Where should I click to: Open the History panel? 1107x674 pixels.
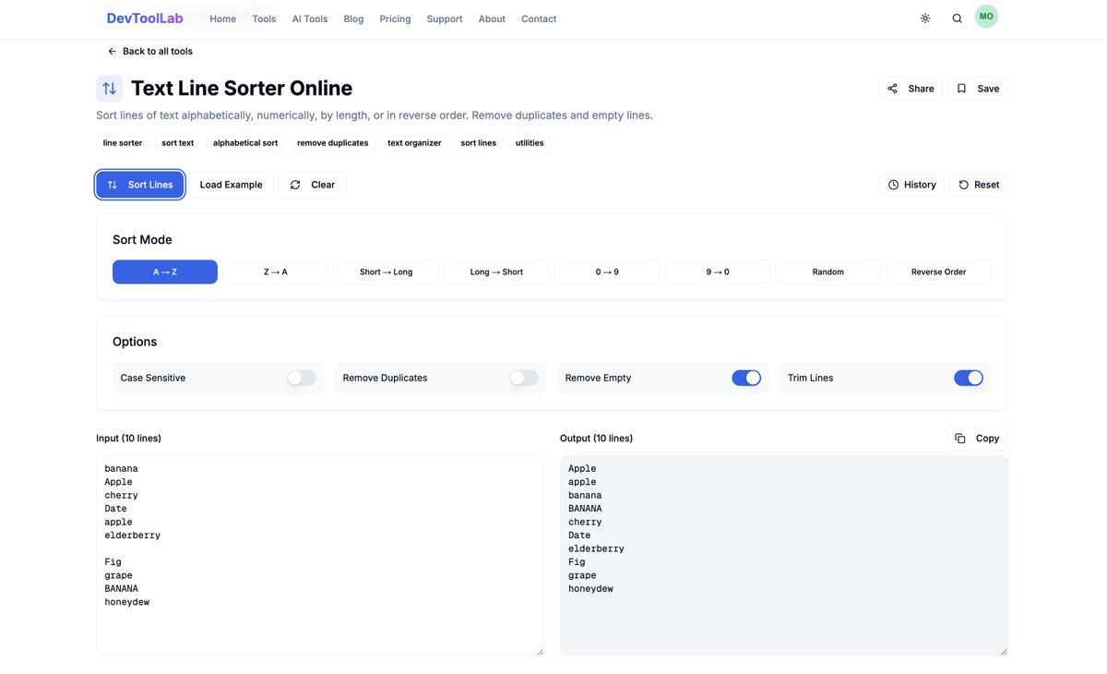[x=912, y=185]
